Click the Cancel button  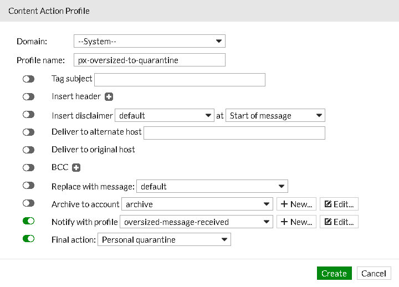[x=374, y=273]
